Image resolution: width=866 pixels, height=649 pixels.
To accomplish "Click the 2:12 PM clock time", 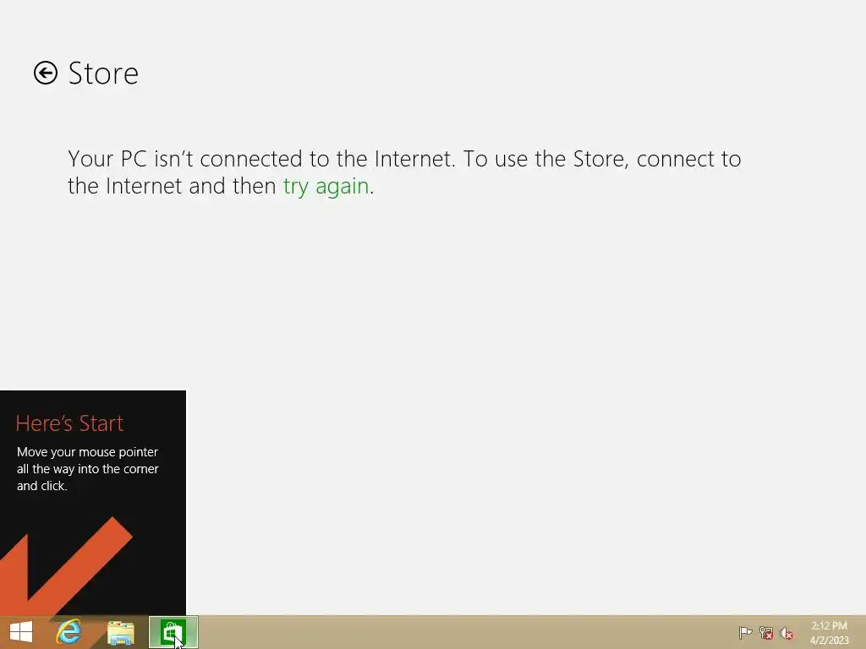I will click(x=829, y=625).
